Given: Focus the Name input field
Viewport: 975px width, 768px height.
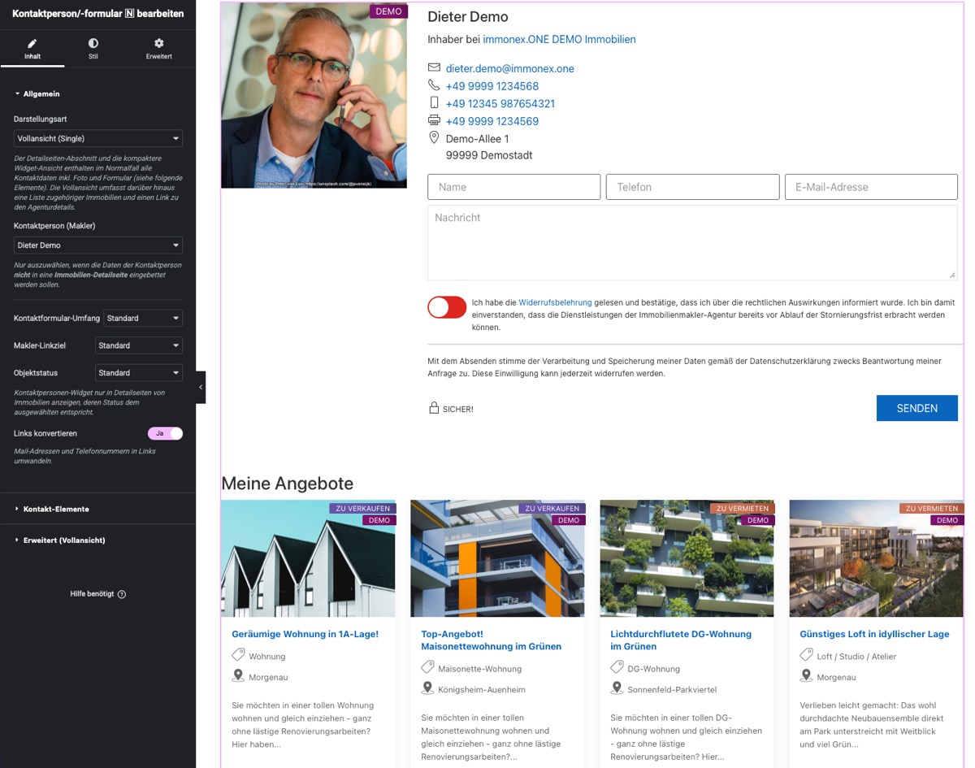Looking at the screenshot, I should [514, 187].
